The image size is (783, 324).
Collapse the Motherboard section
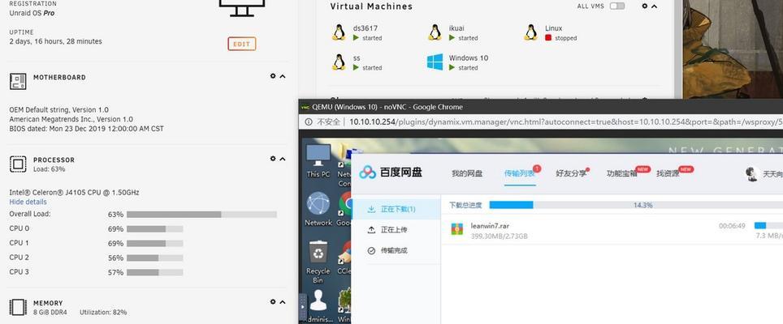click(283, 76)
